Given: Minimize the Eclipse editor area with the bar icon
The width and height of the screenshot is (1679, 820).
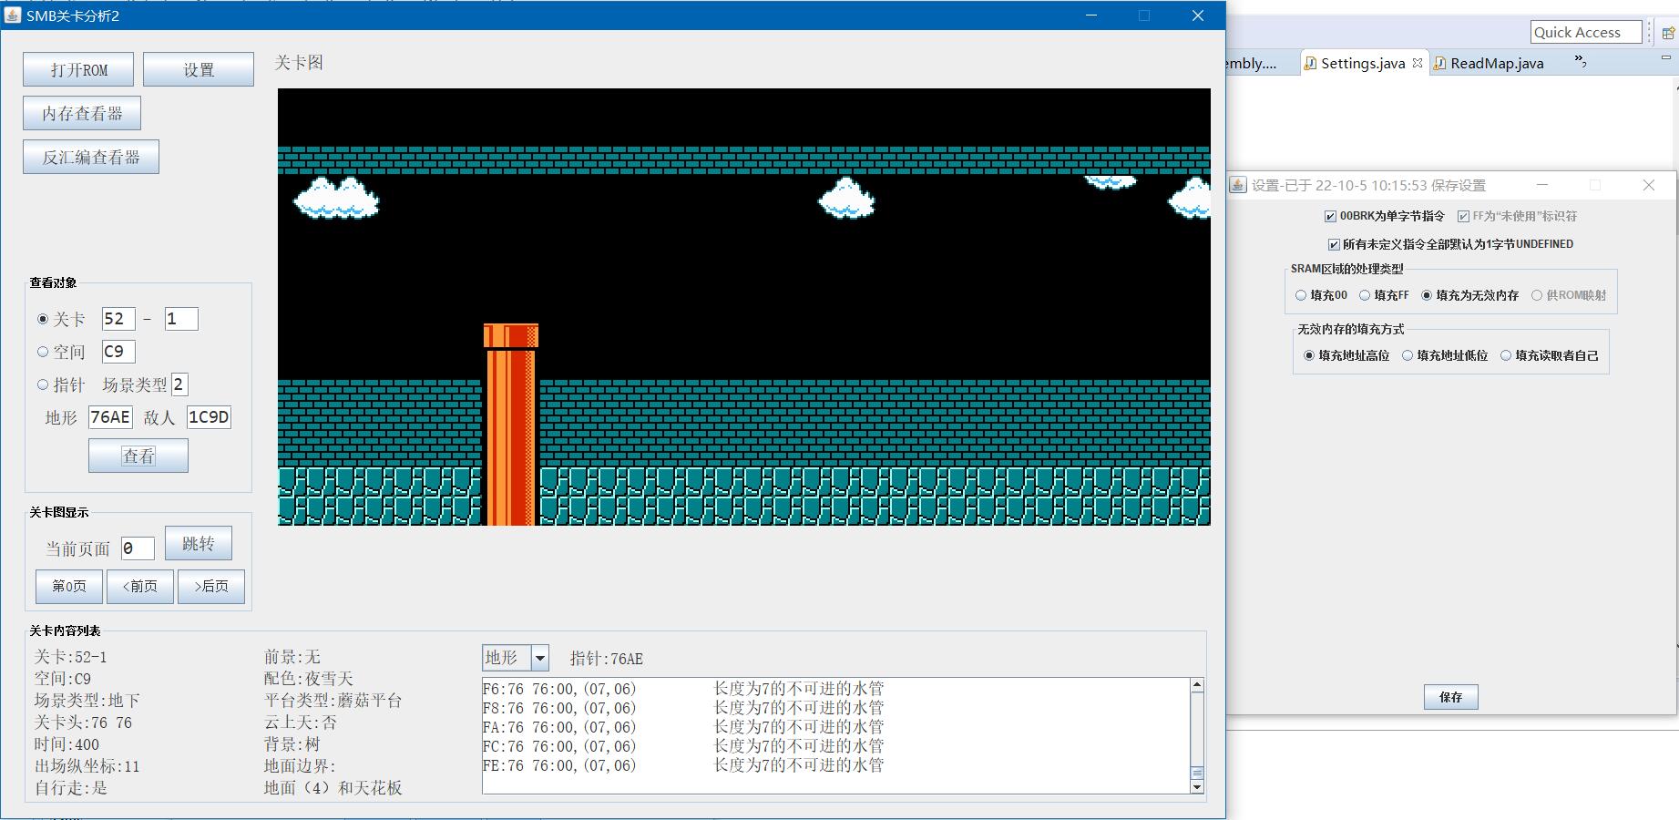Looking at the screenshot, I should point(1667,57).
